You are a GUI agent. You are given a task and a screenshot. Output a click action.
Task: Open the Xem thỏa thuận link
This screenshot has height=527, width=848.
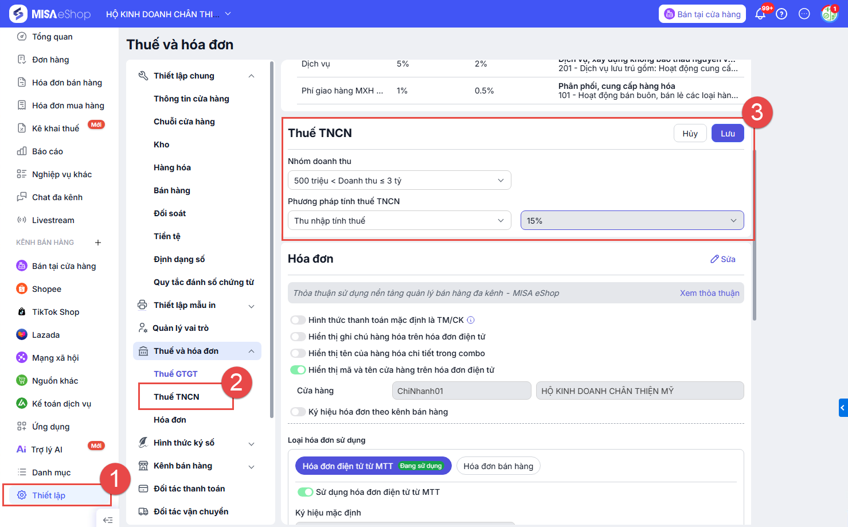[x=709, y=293]
